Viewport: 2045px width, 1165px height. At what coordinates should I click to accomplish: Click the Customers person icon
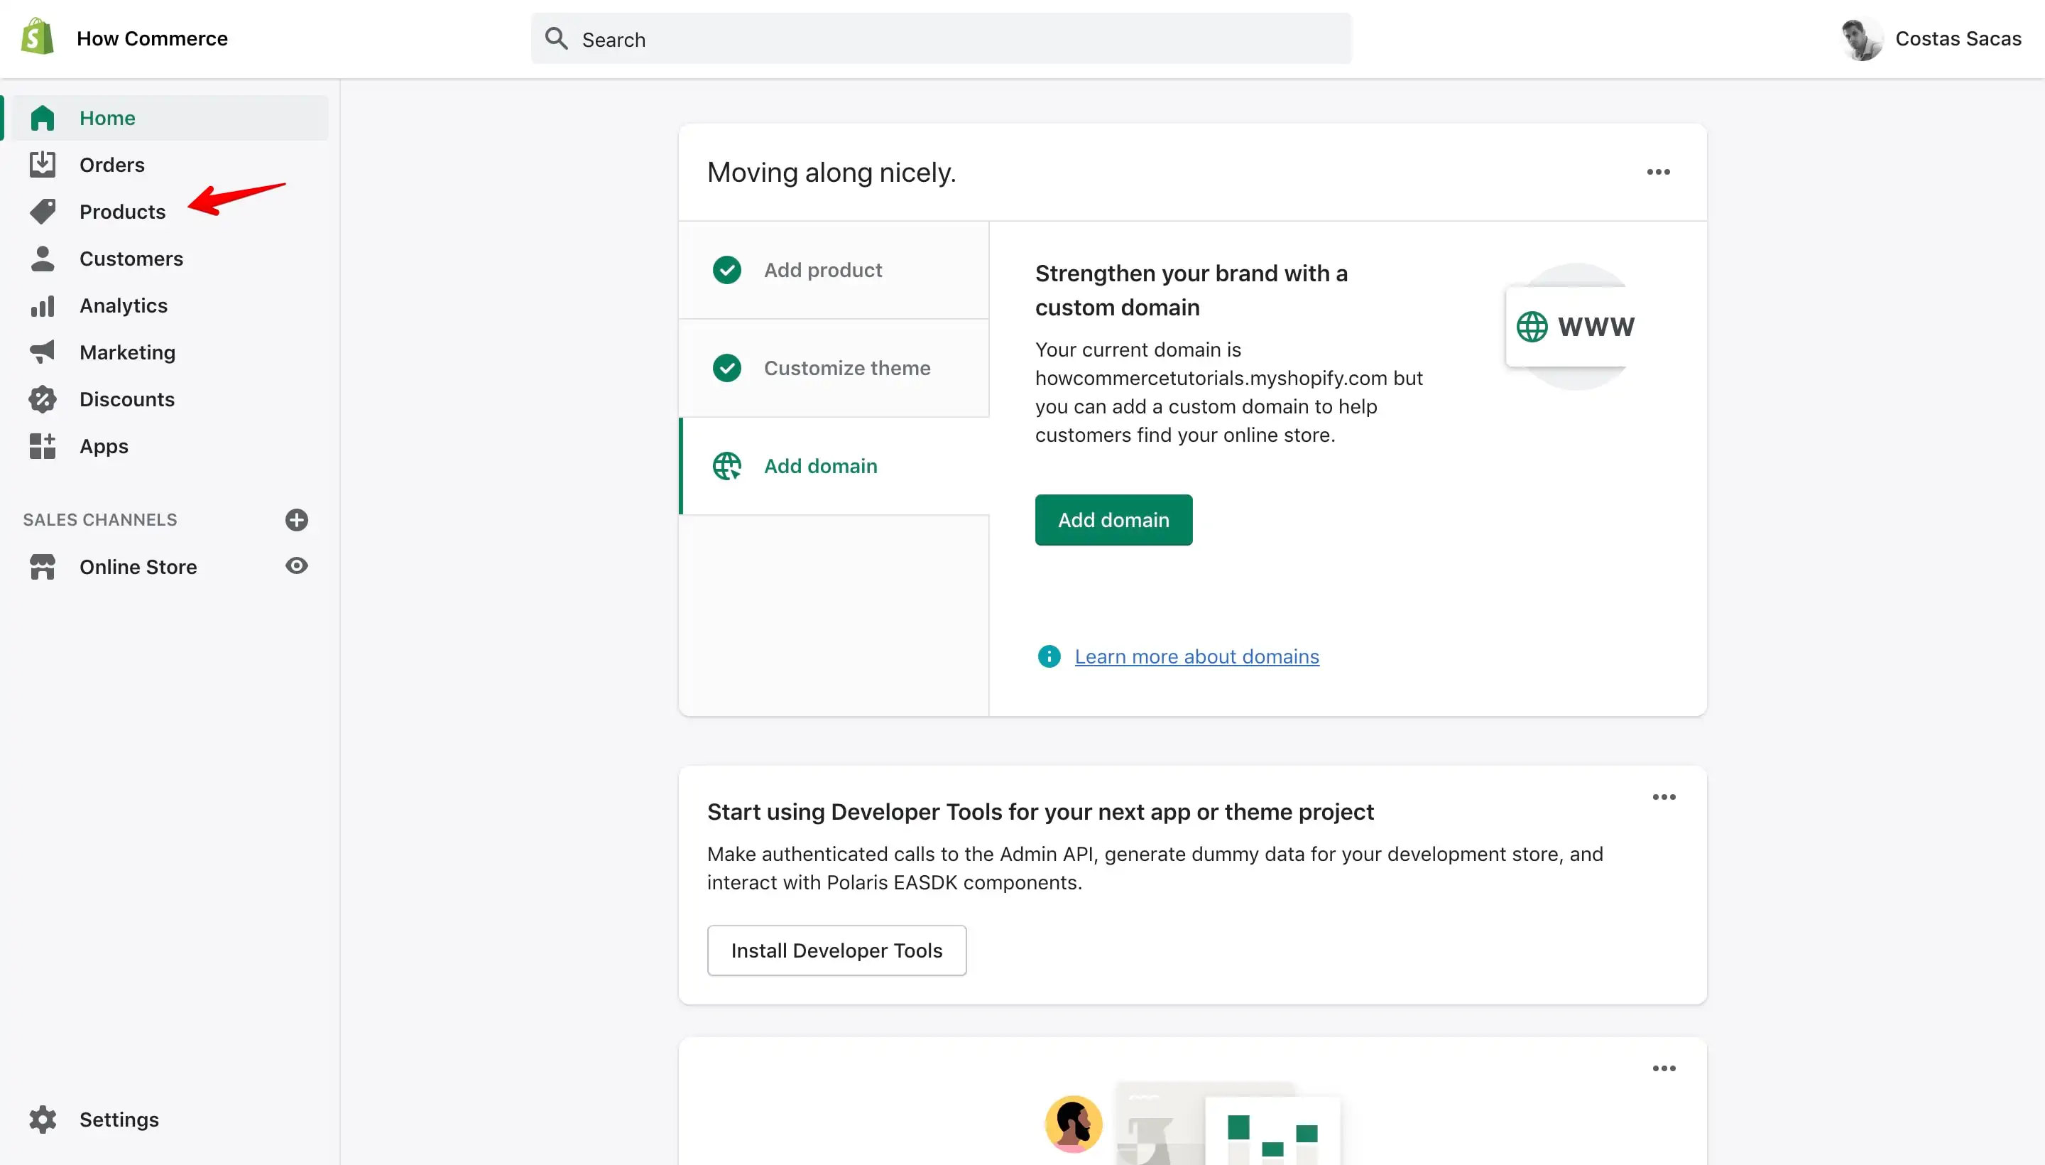point(43,258)
